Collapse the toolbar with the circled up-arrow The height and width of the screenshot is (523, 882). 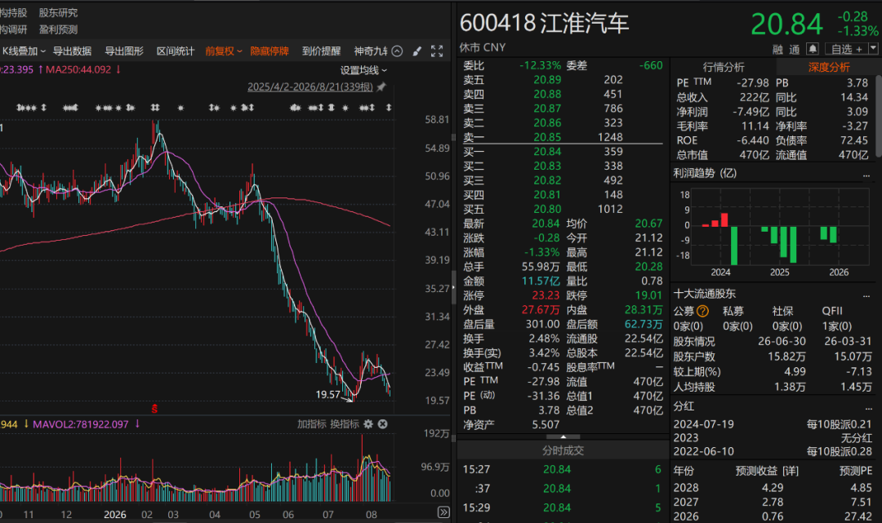click(397, 51)
